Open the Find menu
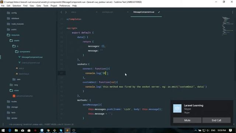 (x=25, y=6)
